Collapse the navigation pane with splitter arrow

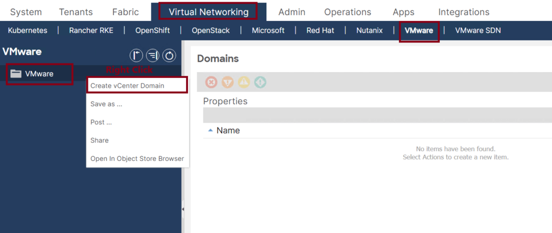183,209
